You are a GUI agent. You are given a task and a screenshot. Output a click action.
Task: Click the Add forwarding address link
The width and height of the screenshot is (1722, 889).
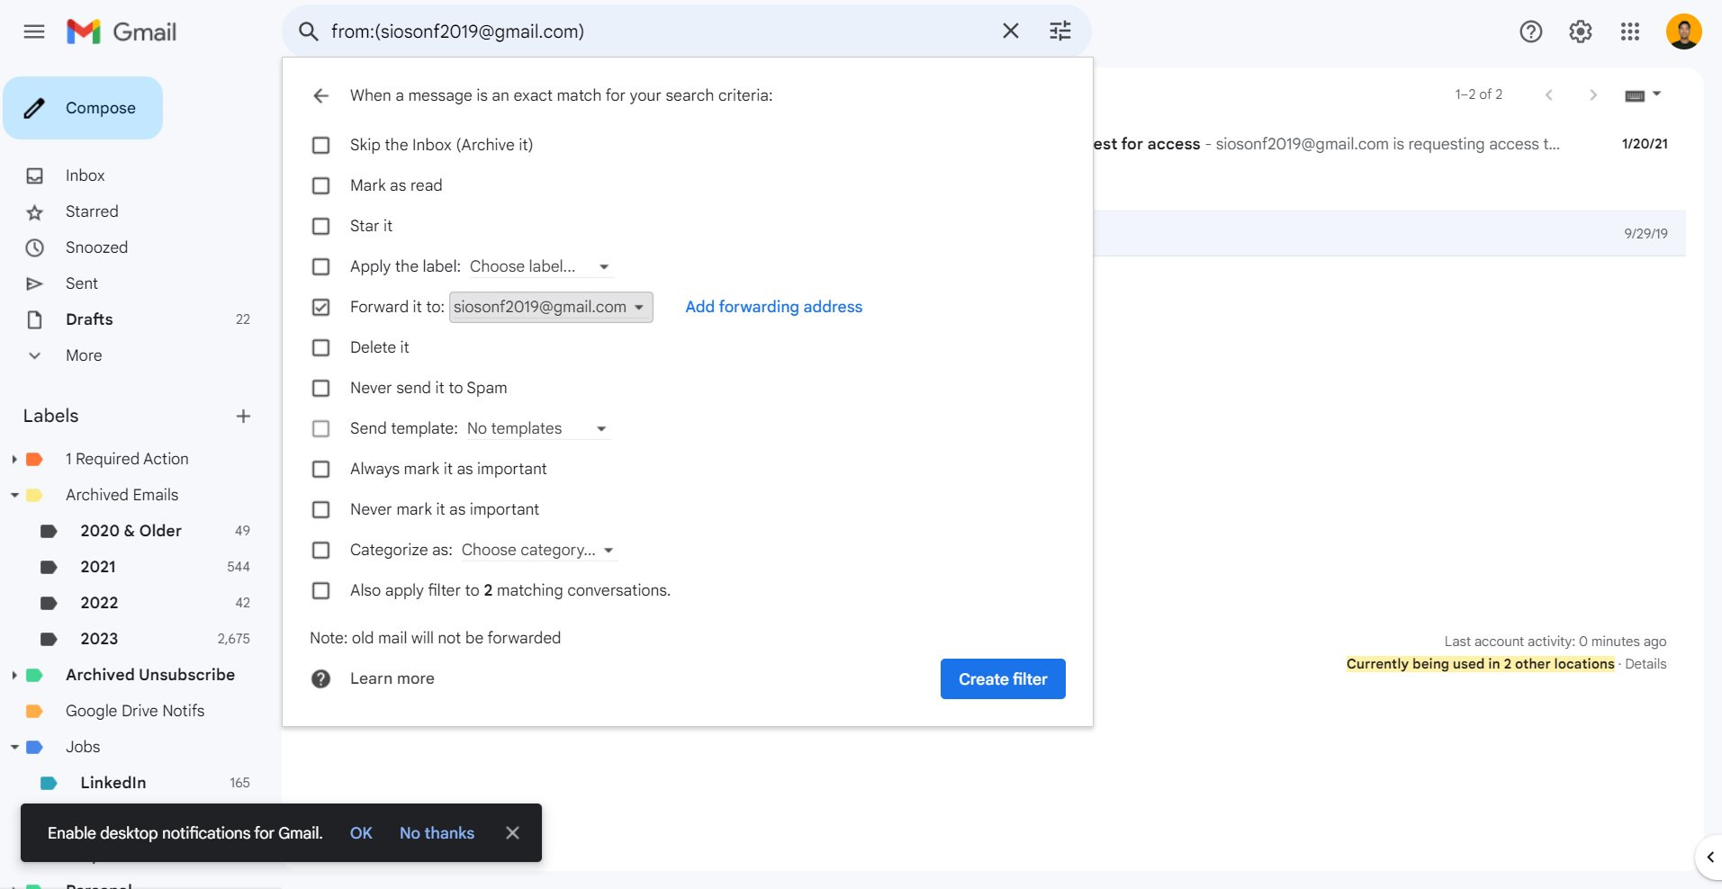pos(773,307)
